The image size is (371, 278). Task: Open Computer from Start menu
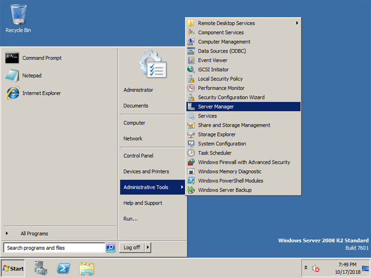(x=152, y=123)
